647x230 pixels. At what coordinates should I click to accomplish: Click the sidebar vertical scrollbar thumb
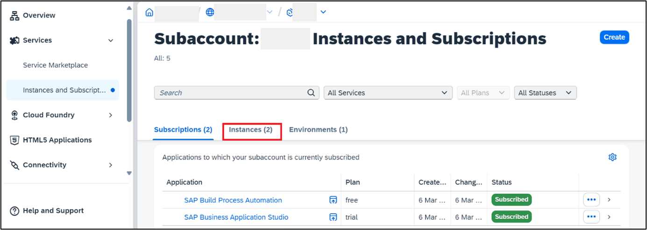(x=129, y=70)
